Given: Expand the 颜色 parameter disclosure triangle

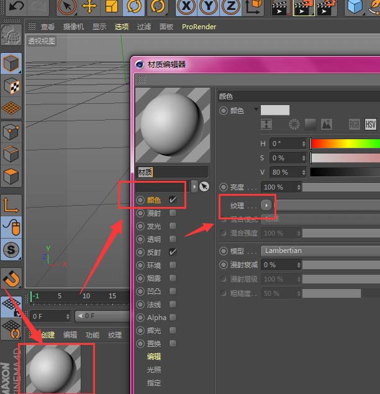Looking at the screenshot, I should [x=256, y=109].
